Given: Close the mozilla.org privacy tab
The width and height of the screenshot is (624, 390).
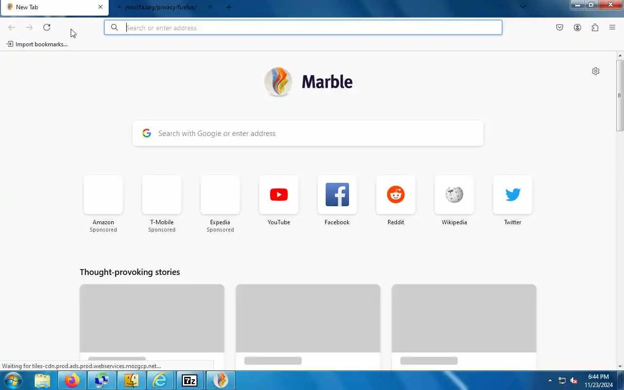Looking at the screenshot, I should pyautogui.click(x=210, y=7).
